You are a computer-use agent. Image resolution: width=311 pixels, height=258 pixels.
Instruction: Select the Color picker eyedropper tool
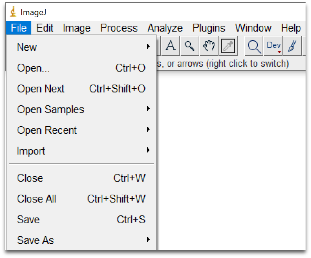[228, 46]
